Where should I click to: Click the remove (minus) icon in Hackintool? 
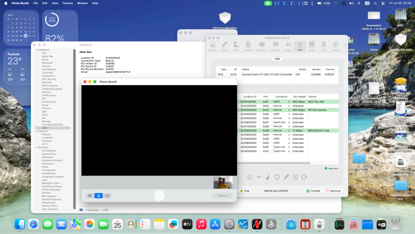[259, 177]
